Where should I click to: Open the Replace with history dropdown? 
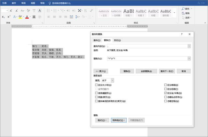point(189,58)
